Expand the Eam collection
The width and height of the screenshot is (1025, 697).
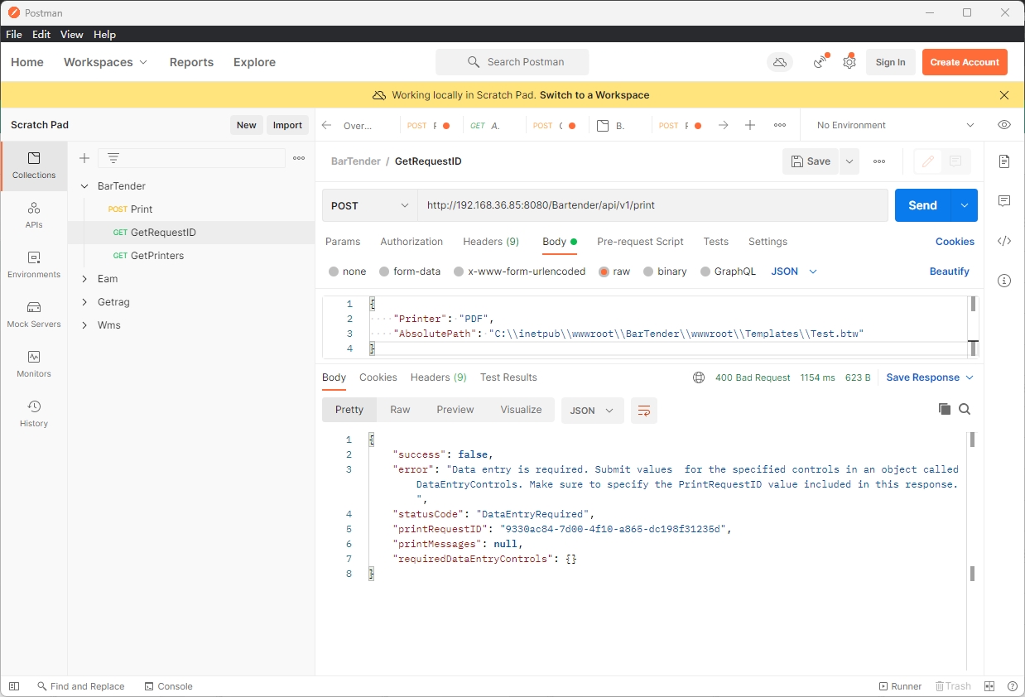pos(84,279)
